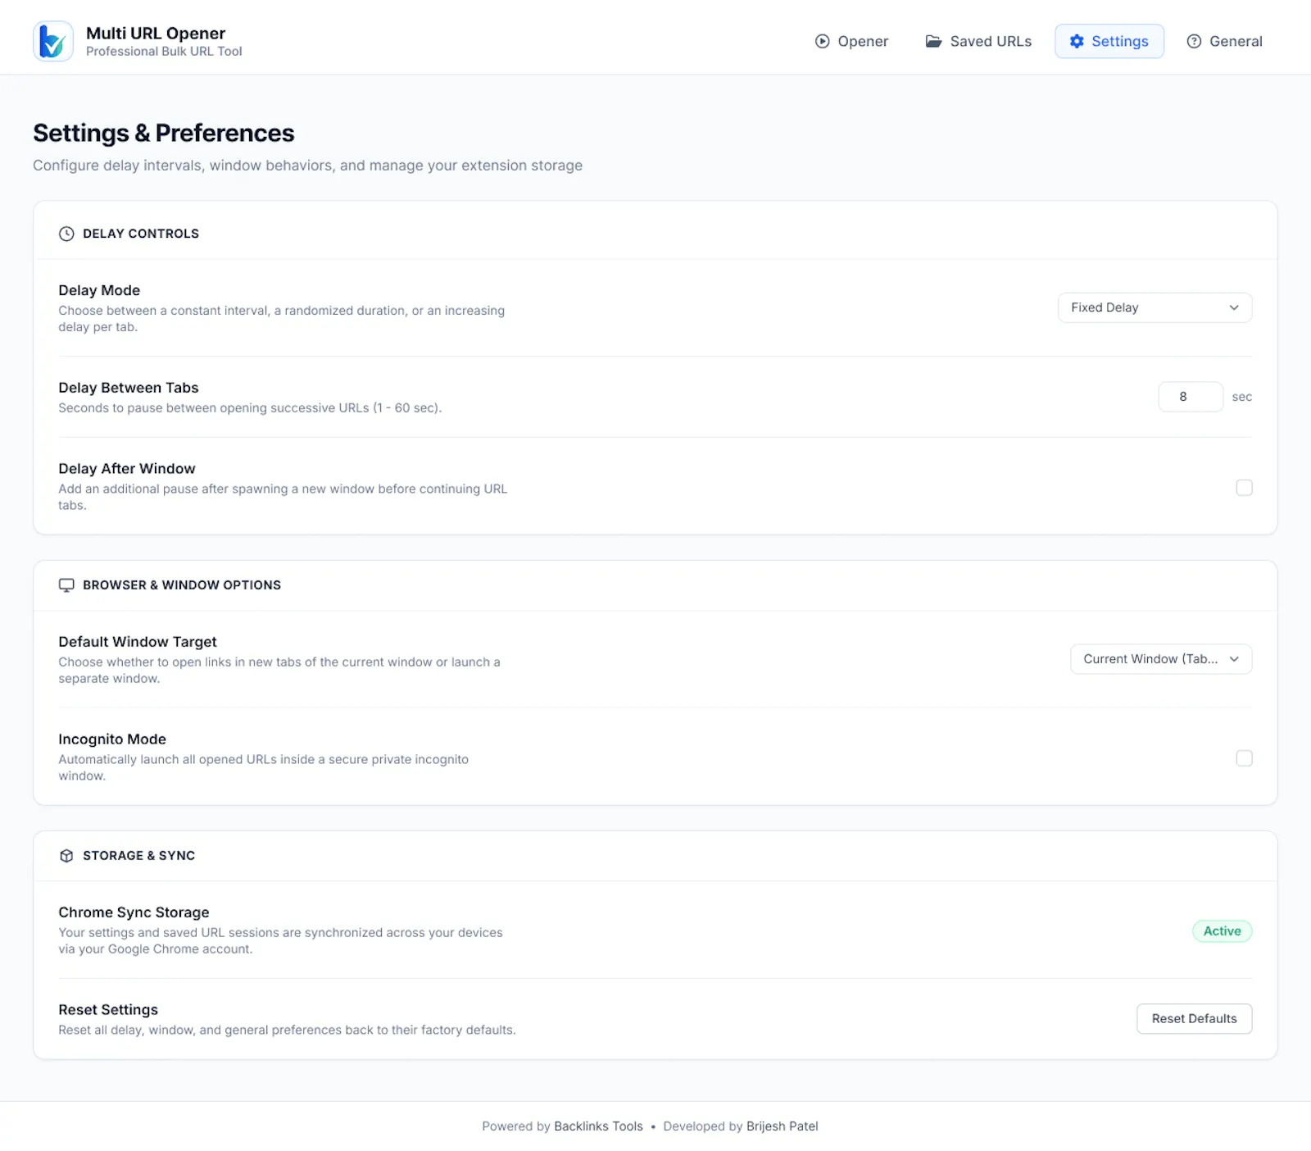The image size is (1311, 1151).
Task: Click the DELAY CONTROLS section label
Action: coord(141,234)
